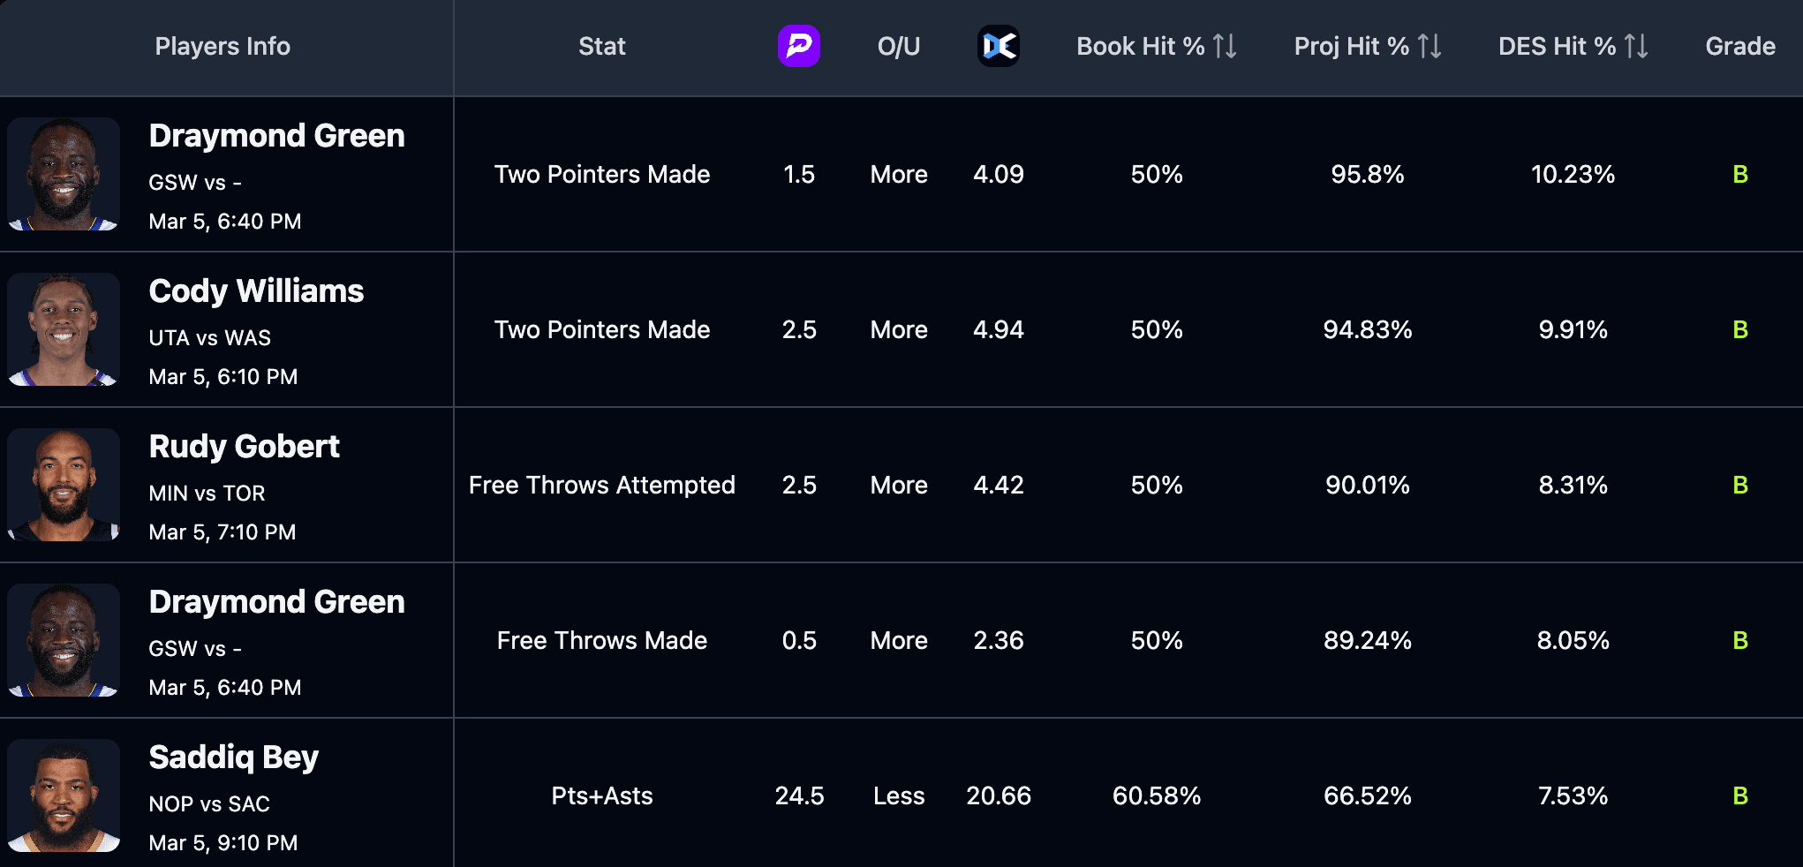Select Free Throws Attempted stat cell
Screen dimensions: 1803x867
click(602, 485)
